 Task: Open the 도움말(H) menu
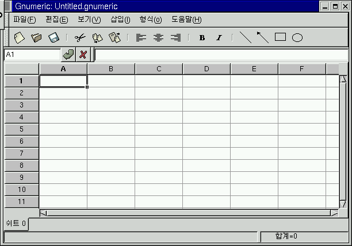pyautogui.click(x=186, y=20)
